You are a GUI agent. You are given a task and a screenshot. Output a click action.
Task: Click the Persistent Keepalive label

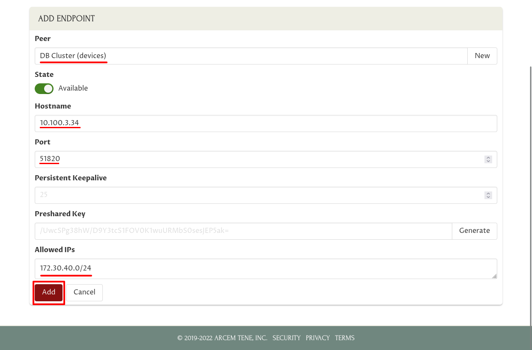click(71, 178)
